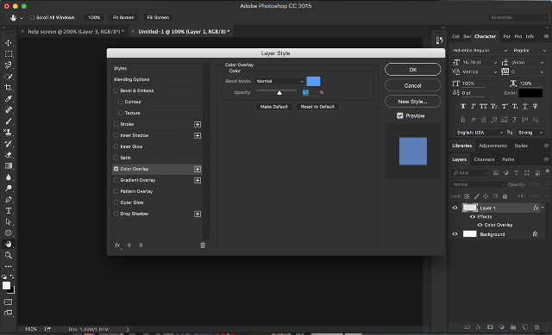
Task: Open the anti-aliasing Strong dropdown
Action: (530, 133)
